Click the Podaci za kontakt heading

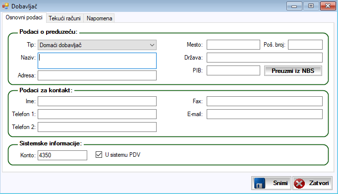tap(46, 90)
